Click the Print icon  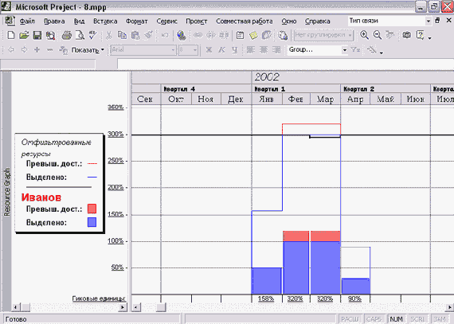coord(67,35)
